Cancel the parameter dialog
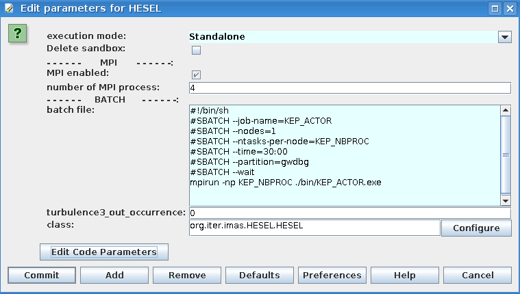This screenshot has height=294, width=520. tap(478, 275)
